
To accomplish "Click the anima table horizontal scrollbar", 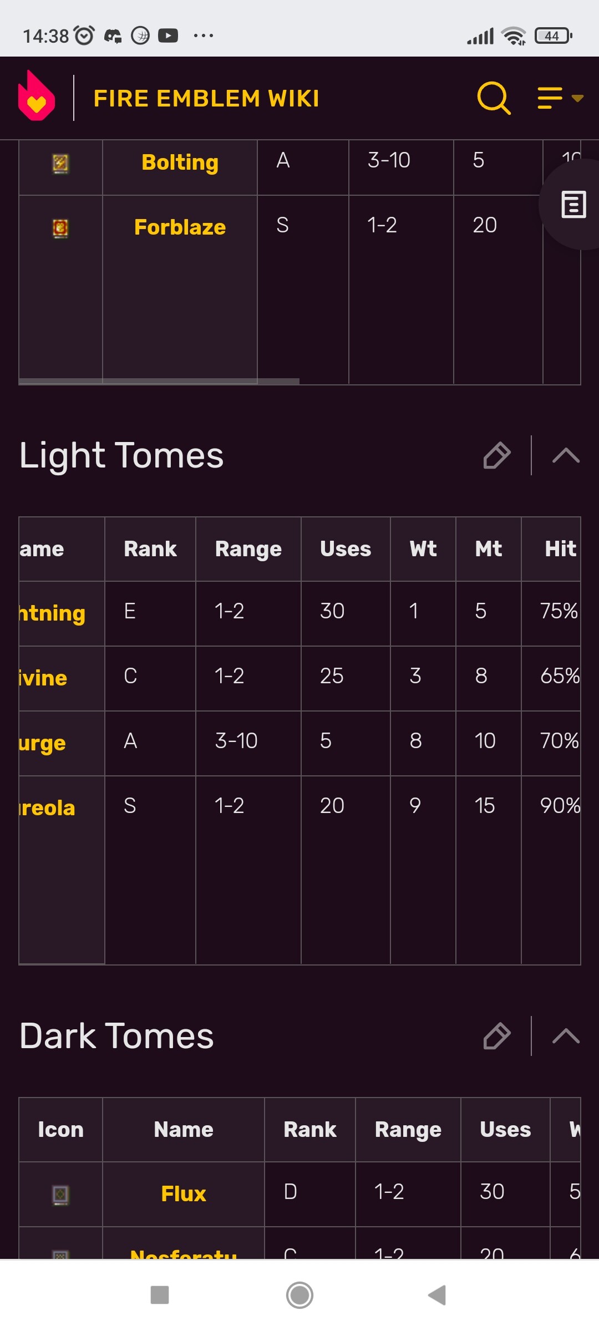I will point(159,382).
